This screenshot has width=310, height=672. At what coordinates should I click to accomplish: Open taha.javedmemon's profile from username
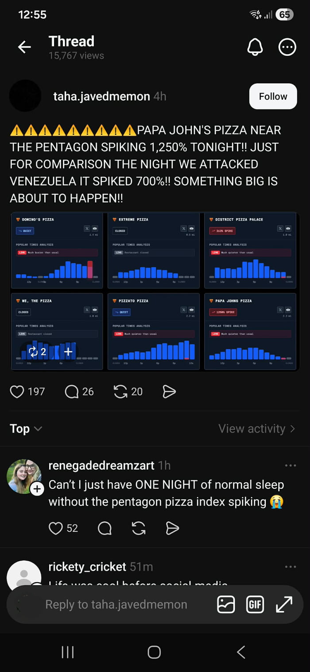tap(101, 96)
